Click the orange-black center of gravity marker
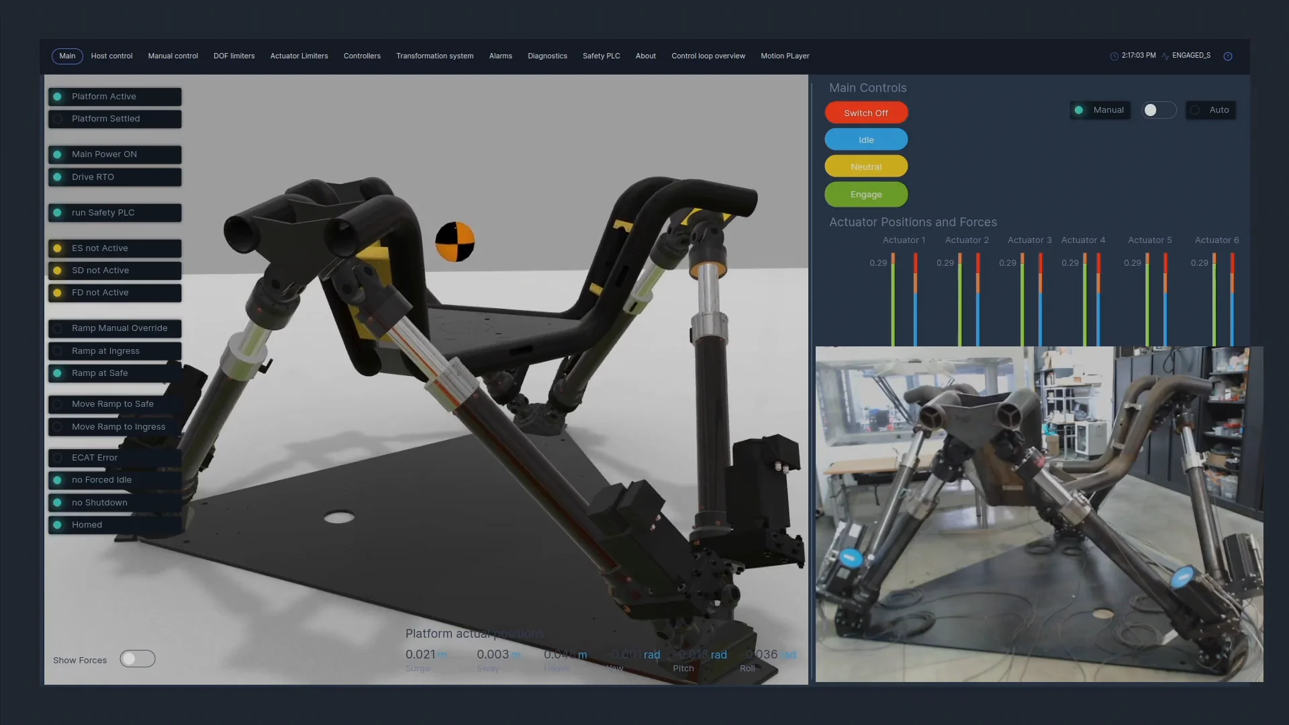 point(455,242)
